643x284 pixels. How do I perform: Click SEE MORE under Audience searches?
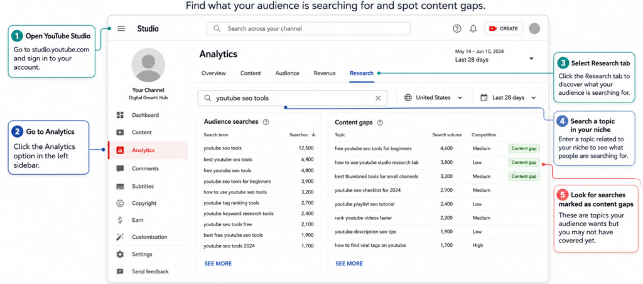coord(218,263)
